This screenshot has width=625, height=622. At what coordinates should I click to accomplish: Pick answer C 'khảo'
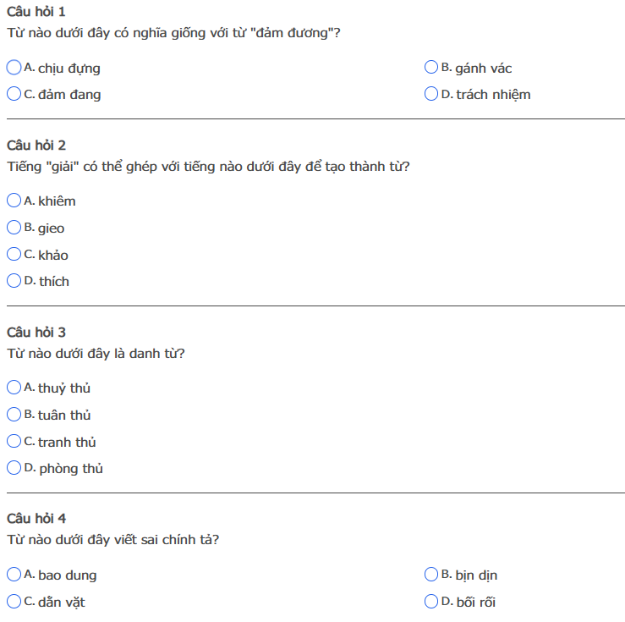click(14, 254)
